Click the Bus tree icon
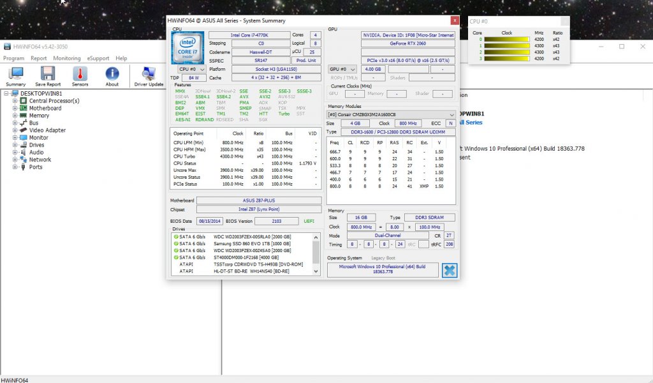Viewport: 653px width, 383px height. pos(24,123)
